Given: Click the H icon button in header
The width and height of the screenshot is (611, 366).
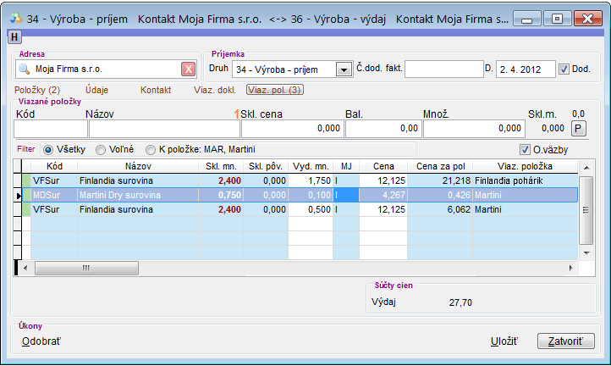Looking at the screenshot, I should pyautogui.click(x=14, y=36).
